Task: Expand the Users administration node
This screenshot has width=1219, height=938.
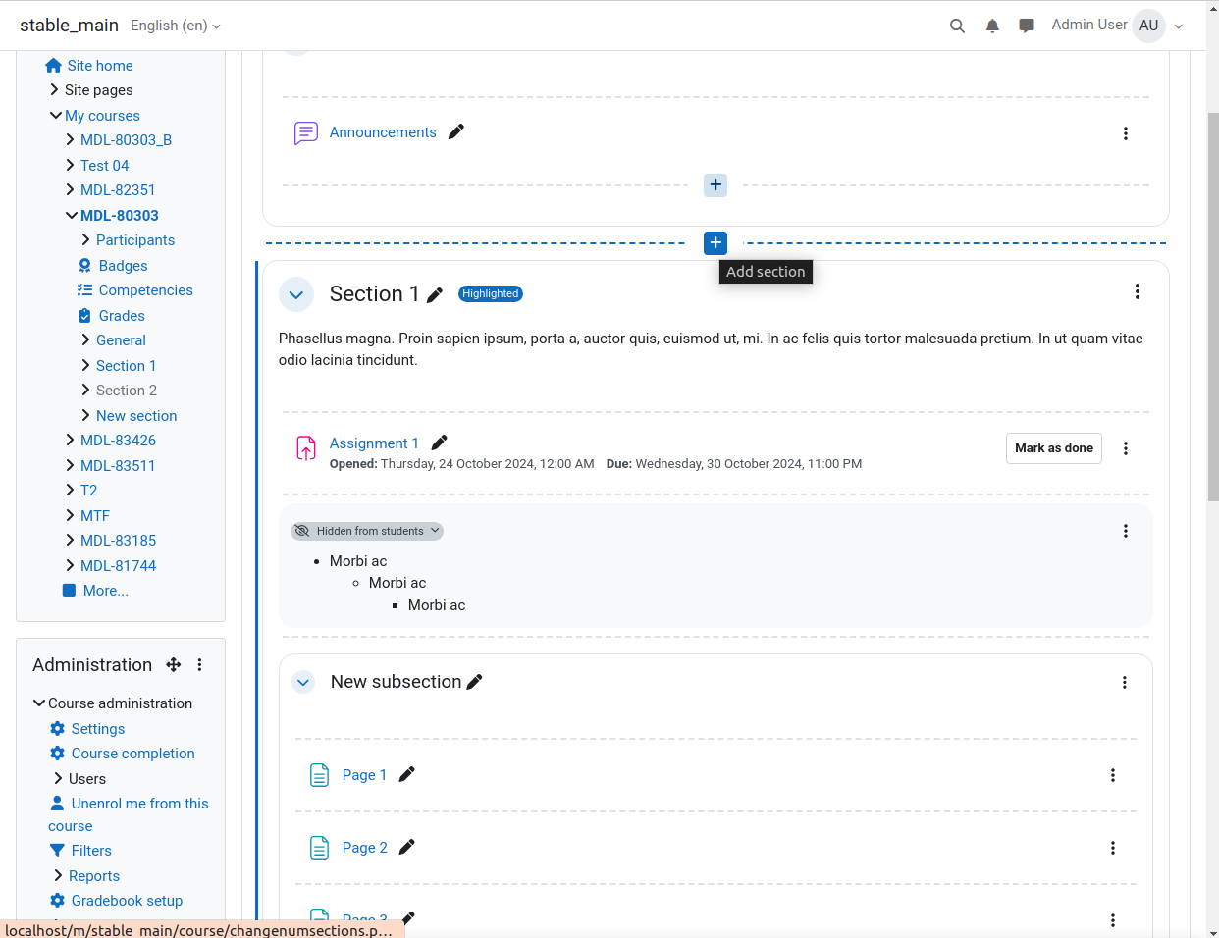Action: 58,778
